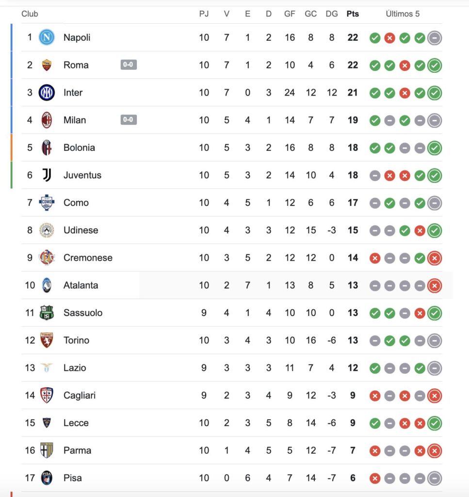Image resolution: width=469 pixels, height=497 pixels.
Task: Click the Inter club logo
Action: [47, 92]
